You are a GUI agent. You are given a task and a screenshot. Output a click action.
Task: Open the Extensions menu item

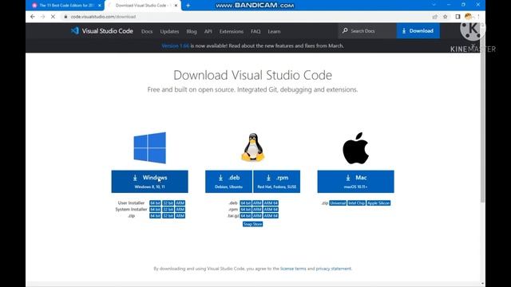pyautogui.click(x=232, y=32)
